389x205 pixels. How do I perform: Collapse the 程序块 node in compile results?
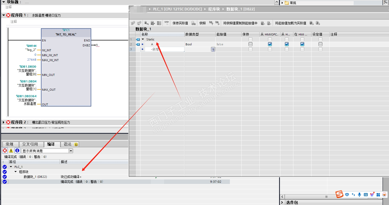click(x=16, y=172)
